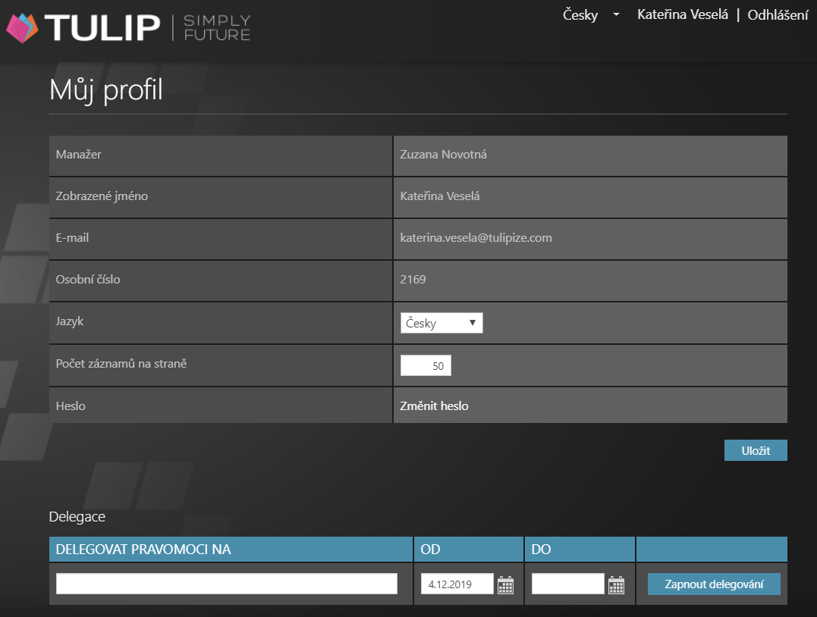Select the manager name Zuzana Novotná
The width and height of the screenshot is (817, 617).
[x=443, y=155]
